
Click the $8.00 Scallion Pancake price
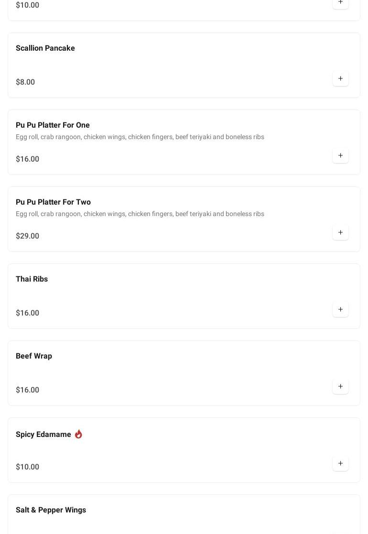click(25, 82)
